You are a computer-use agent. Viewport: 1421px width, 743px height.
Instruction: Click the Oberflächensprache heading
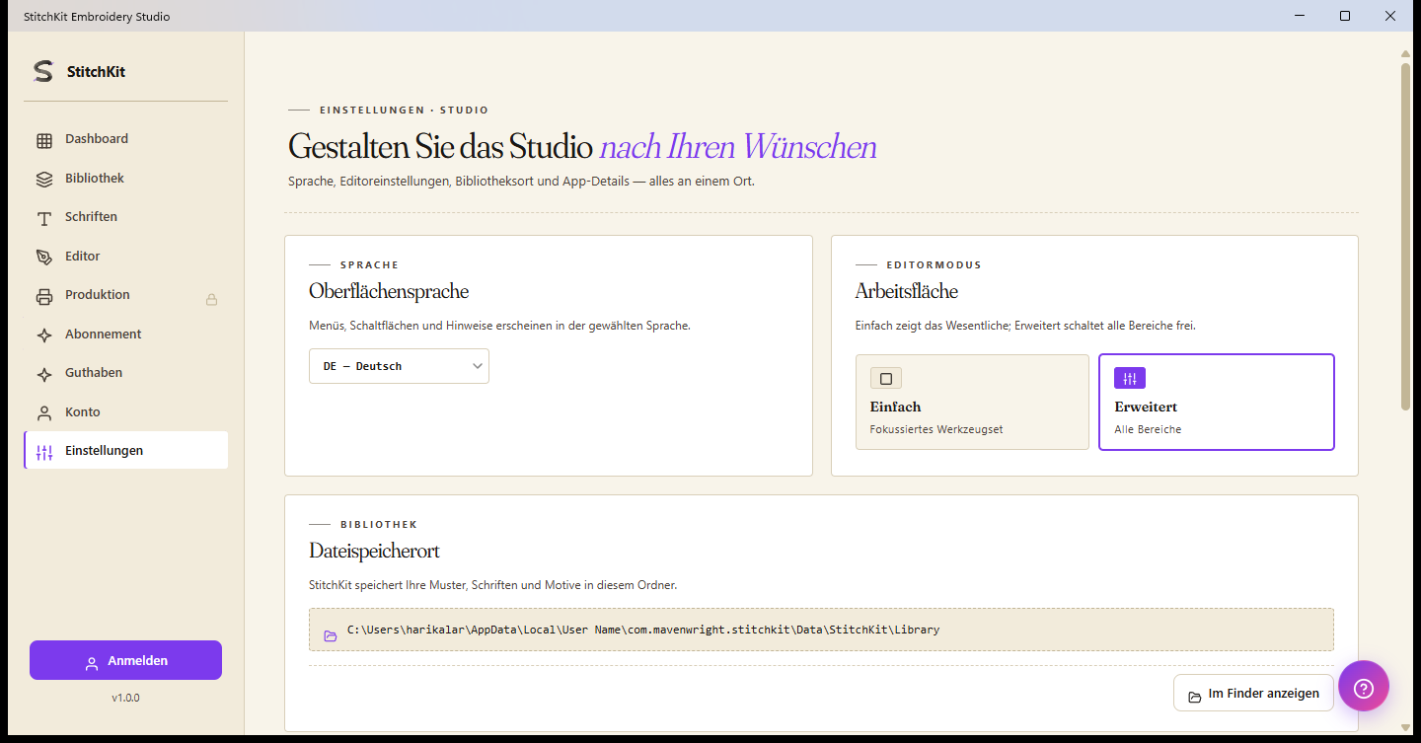pyautogui.click(x=389, y=291)
